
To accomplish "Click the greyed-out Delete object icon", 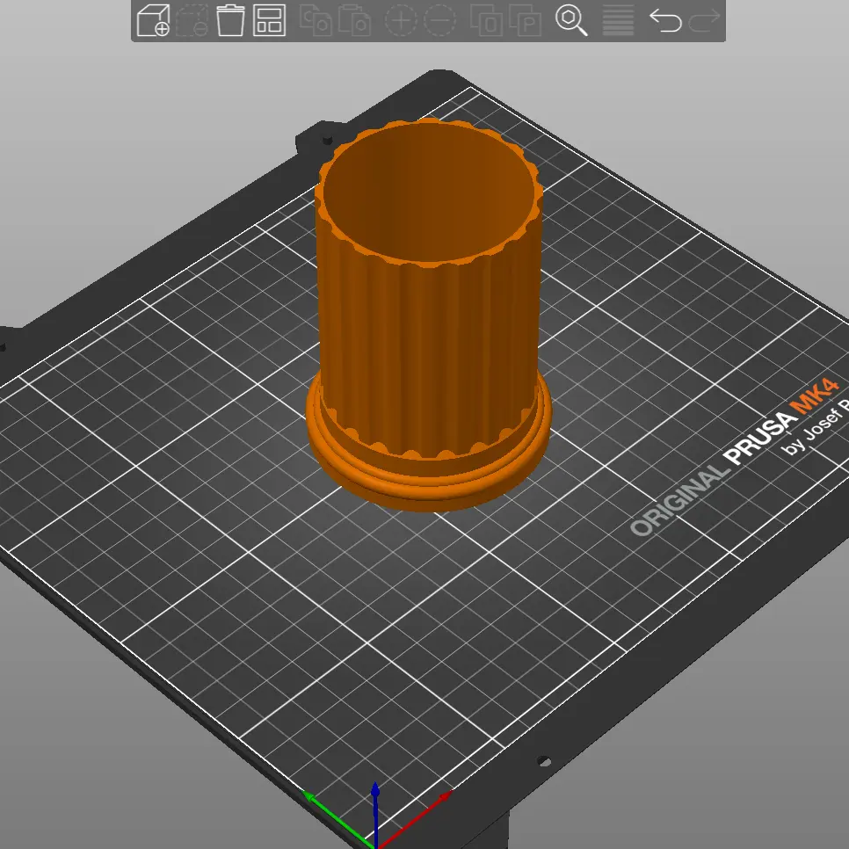I will 192,20.
